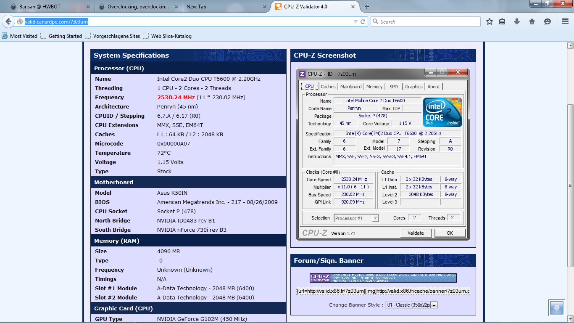Go to the Firefox Home icon

pos(532,21)
